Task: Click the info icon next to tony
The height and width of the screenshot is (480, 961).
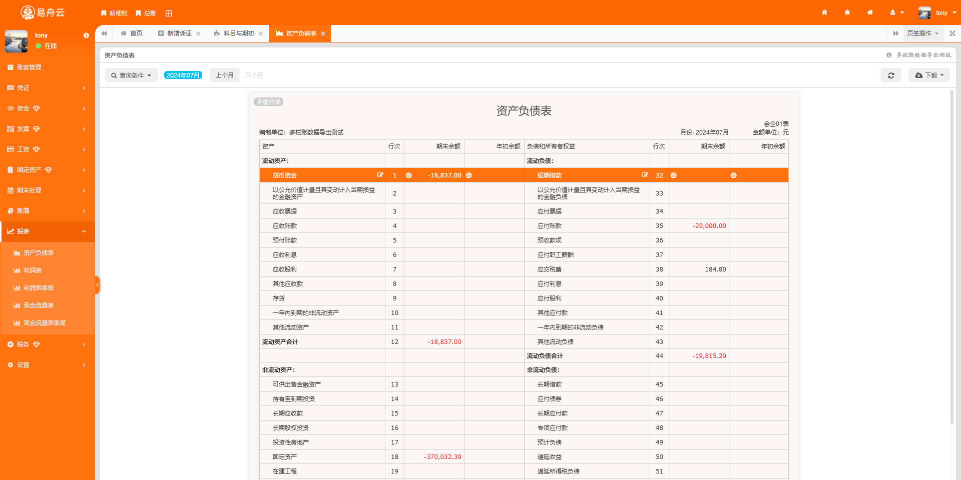Action: click(86, 35)
